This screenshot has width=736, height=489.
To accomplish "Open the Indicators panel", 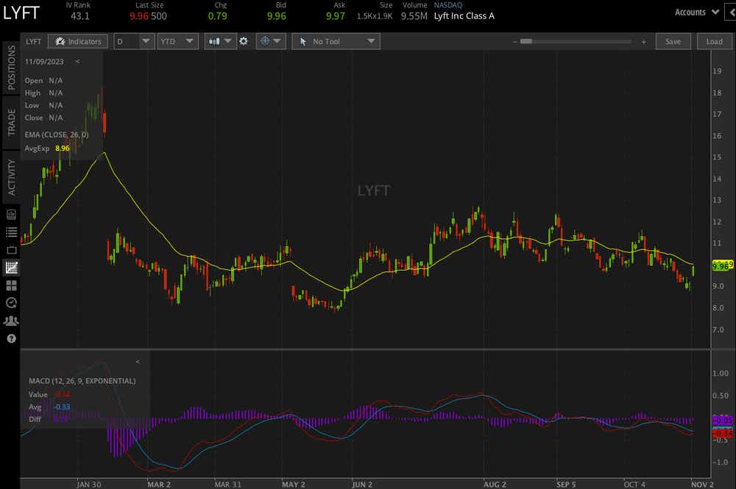I will tap(78, 41).
